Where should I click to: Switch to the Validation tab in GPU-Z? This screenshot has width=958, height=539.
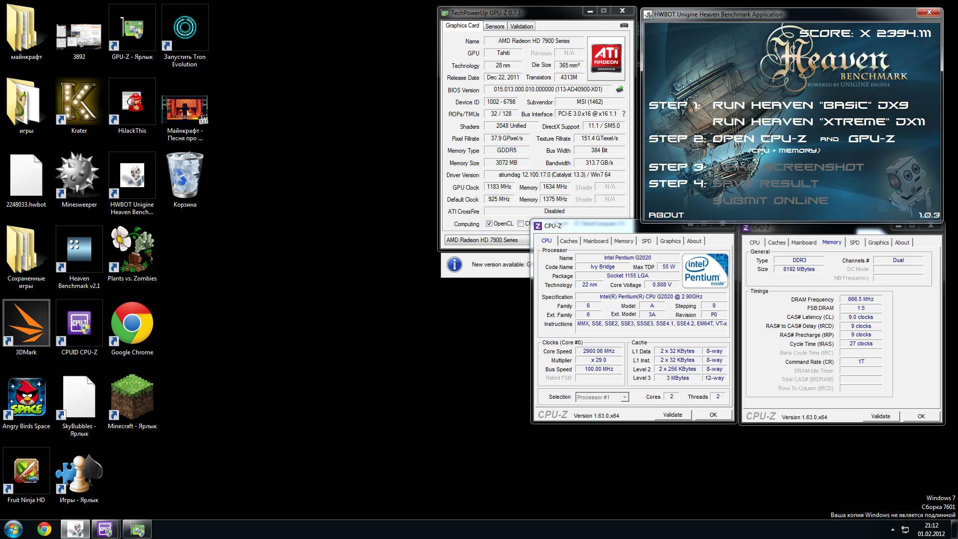coord(521,26)
